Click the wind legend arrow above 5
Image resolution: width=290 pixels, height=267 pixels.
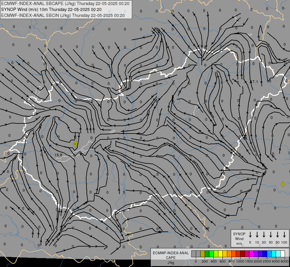250,235
